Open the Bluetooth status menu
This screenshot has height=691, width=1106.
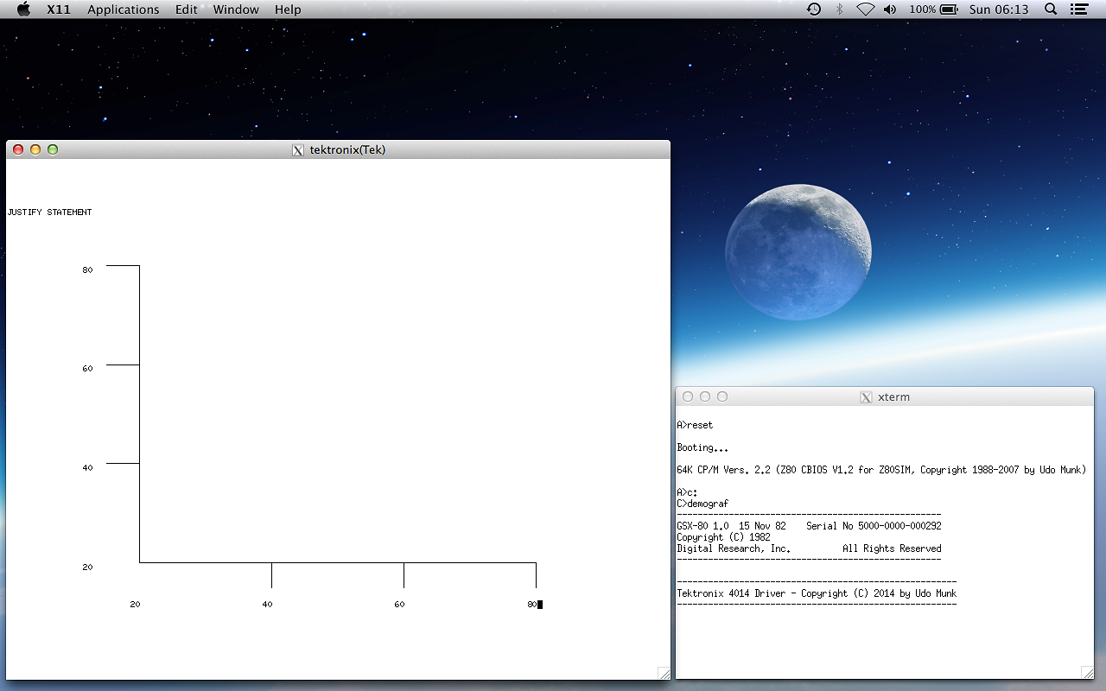(839, 10)
